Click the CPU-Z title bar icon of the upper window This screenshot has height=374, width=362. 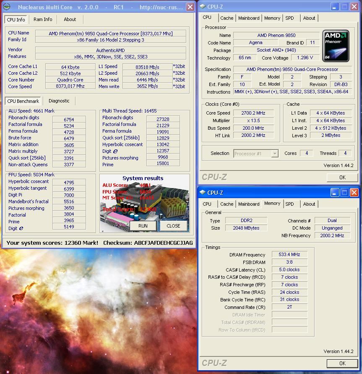[x=203, y=6]
